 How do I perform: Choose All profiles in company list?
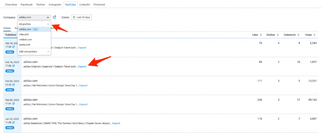click(x=34, y=24)
